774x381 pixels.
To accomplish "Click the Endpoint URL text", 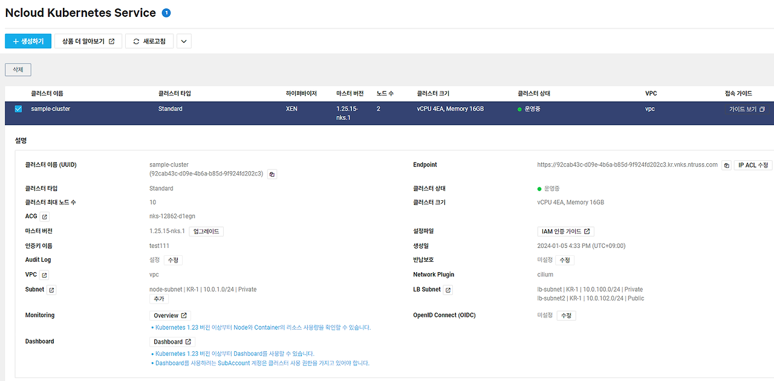I will coord(627,164).
